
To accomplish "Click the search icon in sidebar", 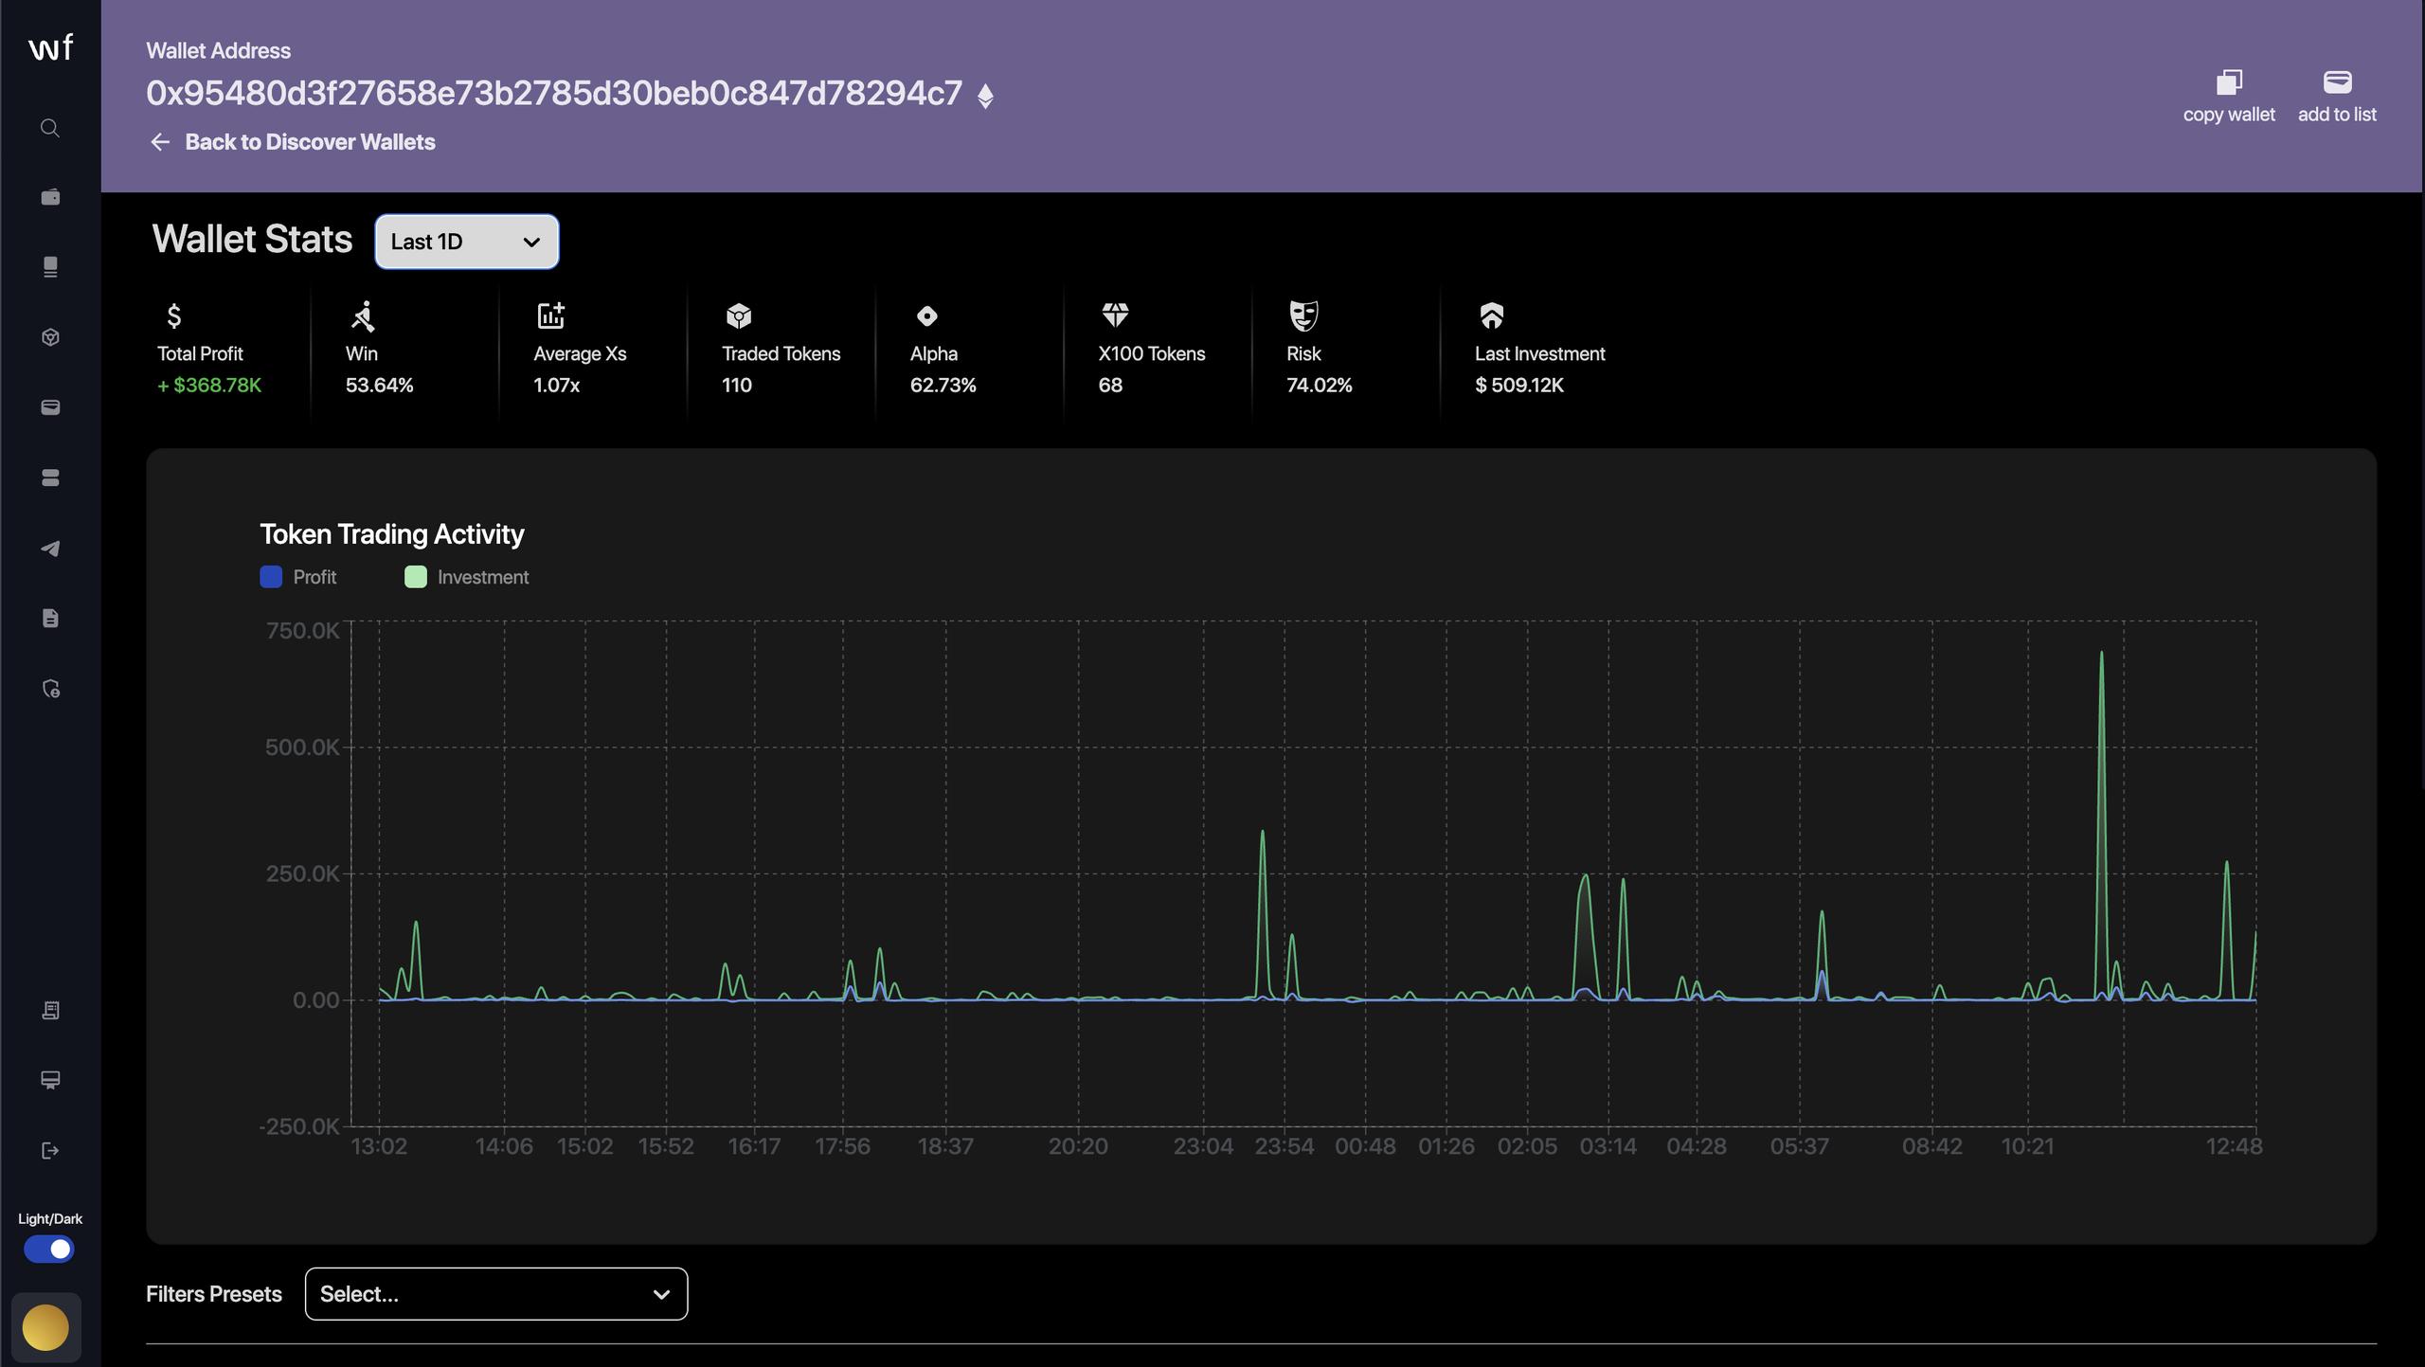I will 50,128.
